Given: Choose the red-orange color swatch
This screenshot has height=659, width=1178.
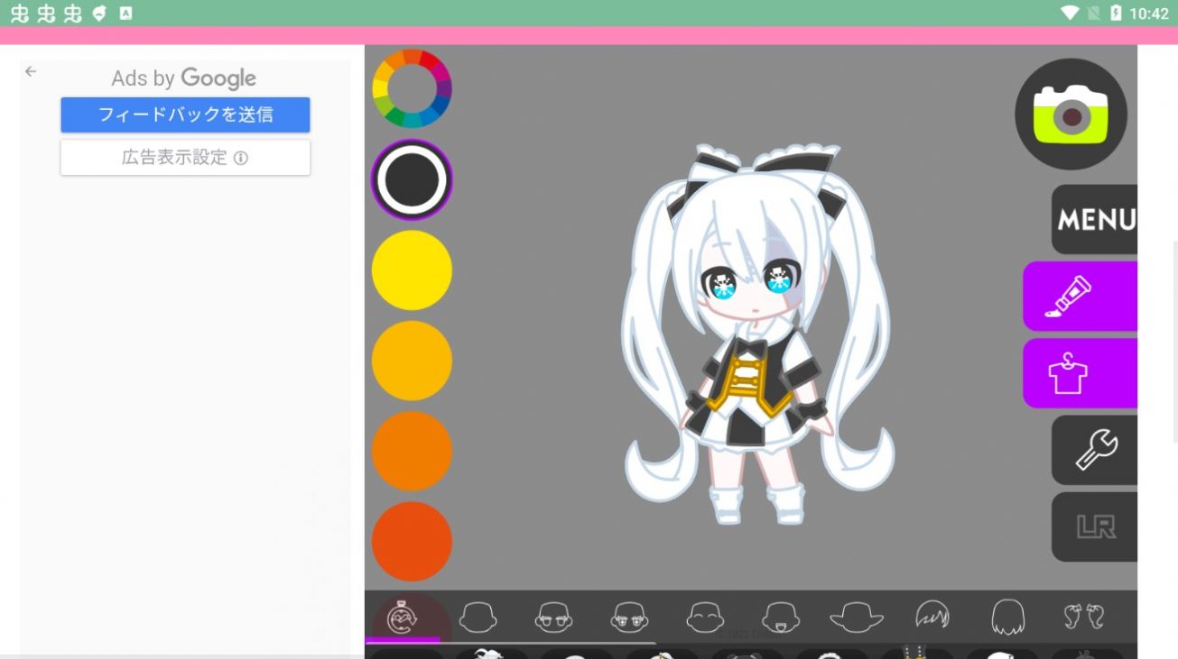Looking at the screenshot, I should (x=412, y=541).
